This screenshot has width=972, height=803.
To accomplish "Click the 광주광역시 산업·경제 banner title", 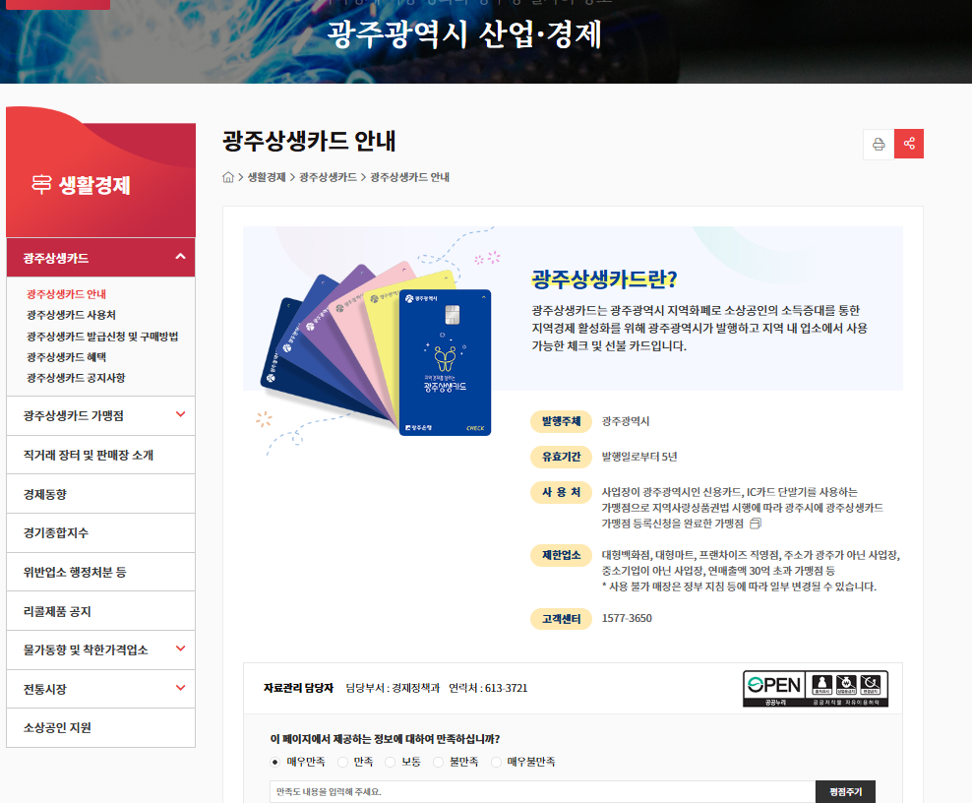I will coord(464,34).
